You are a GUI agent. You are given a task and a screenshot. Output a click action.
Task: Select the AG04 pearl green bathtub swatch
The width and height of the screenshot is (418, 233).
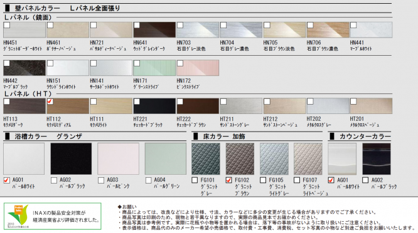coord(166,159)
